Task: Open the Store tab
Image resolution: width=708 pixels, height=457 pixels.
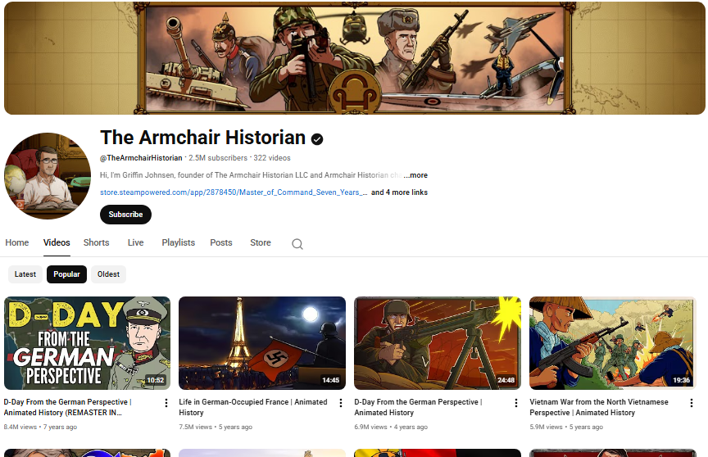Action: [261, 242]
